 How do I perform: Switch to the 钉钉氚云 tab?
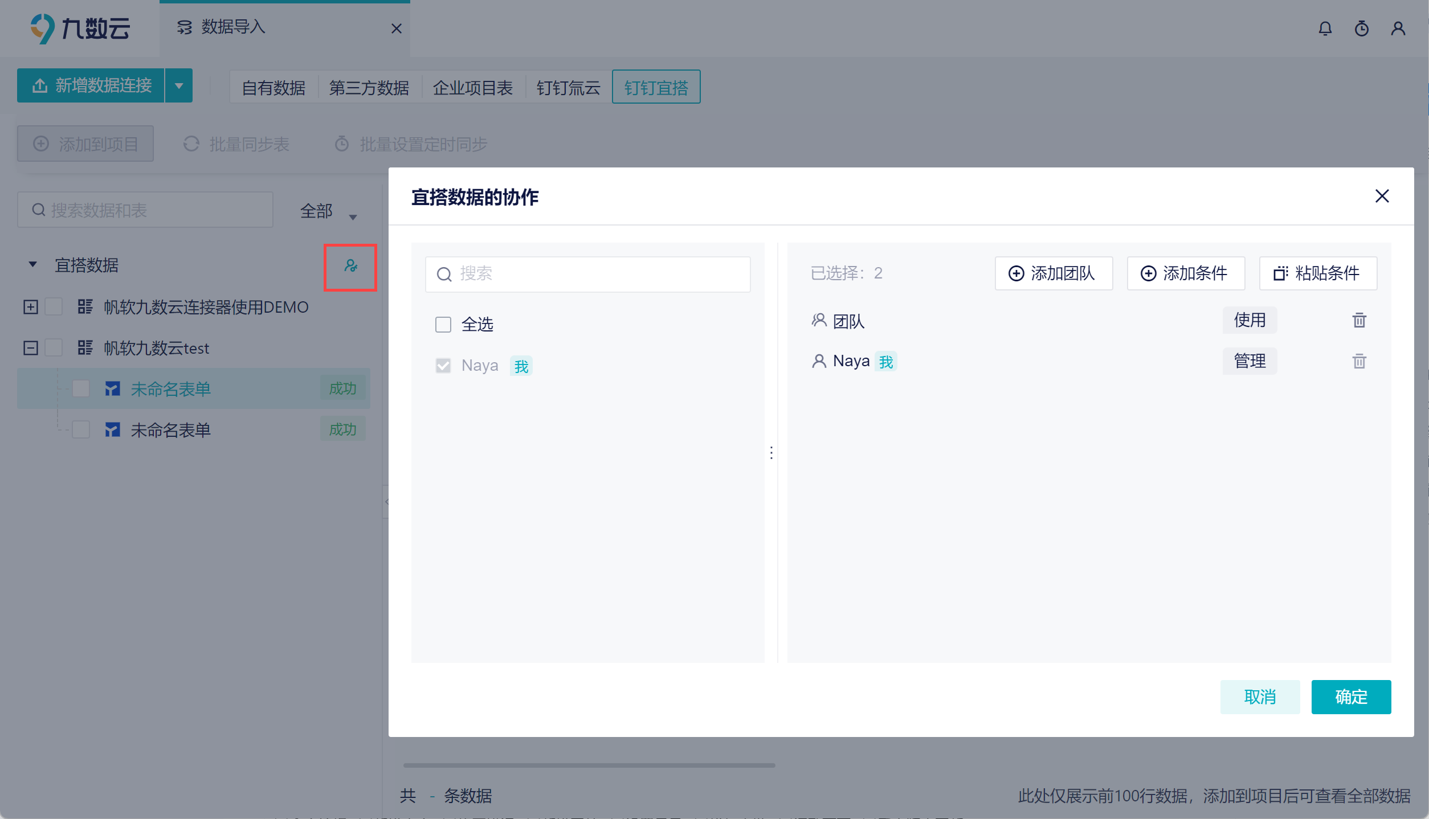coord(568,88)
